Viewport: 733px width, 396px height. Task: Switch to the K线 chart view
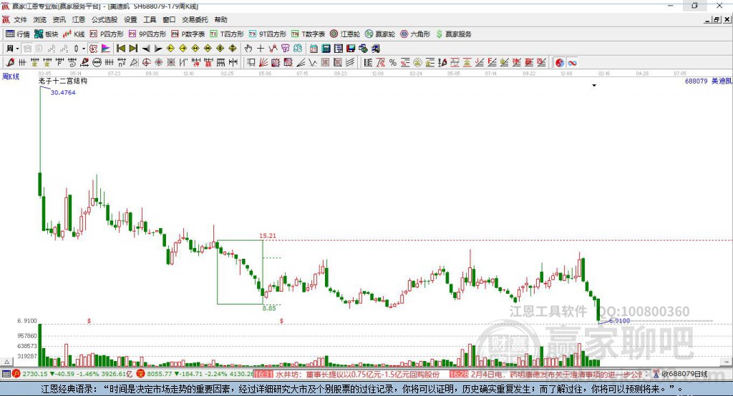point(74,34)
